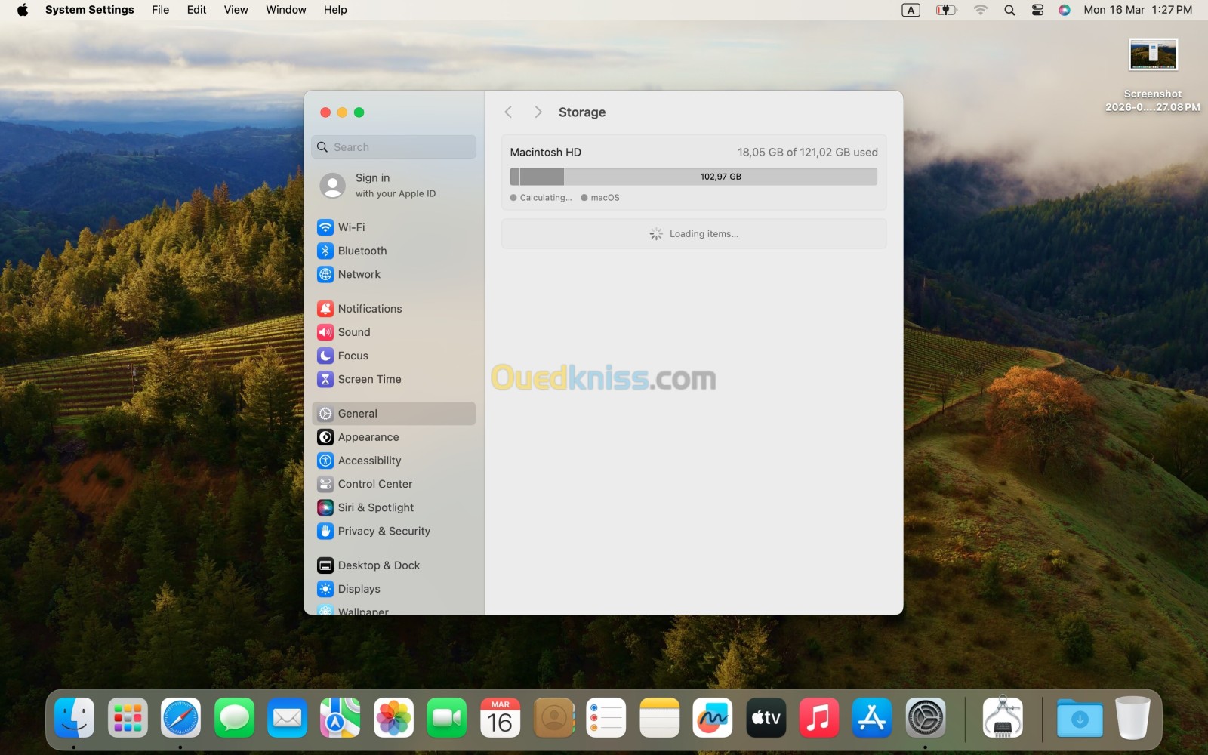Select the General sidebar item
1208x755 pixels.
pos(393,414)
